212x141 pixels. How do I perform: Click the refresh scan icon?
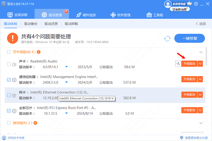(x=167, y=38)
